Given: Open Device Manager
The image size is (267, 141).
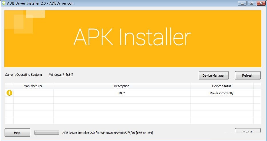Looking at the screenshot, I should 214,75.
